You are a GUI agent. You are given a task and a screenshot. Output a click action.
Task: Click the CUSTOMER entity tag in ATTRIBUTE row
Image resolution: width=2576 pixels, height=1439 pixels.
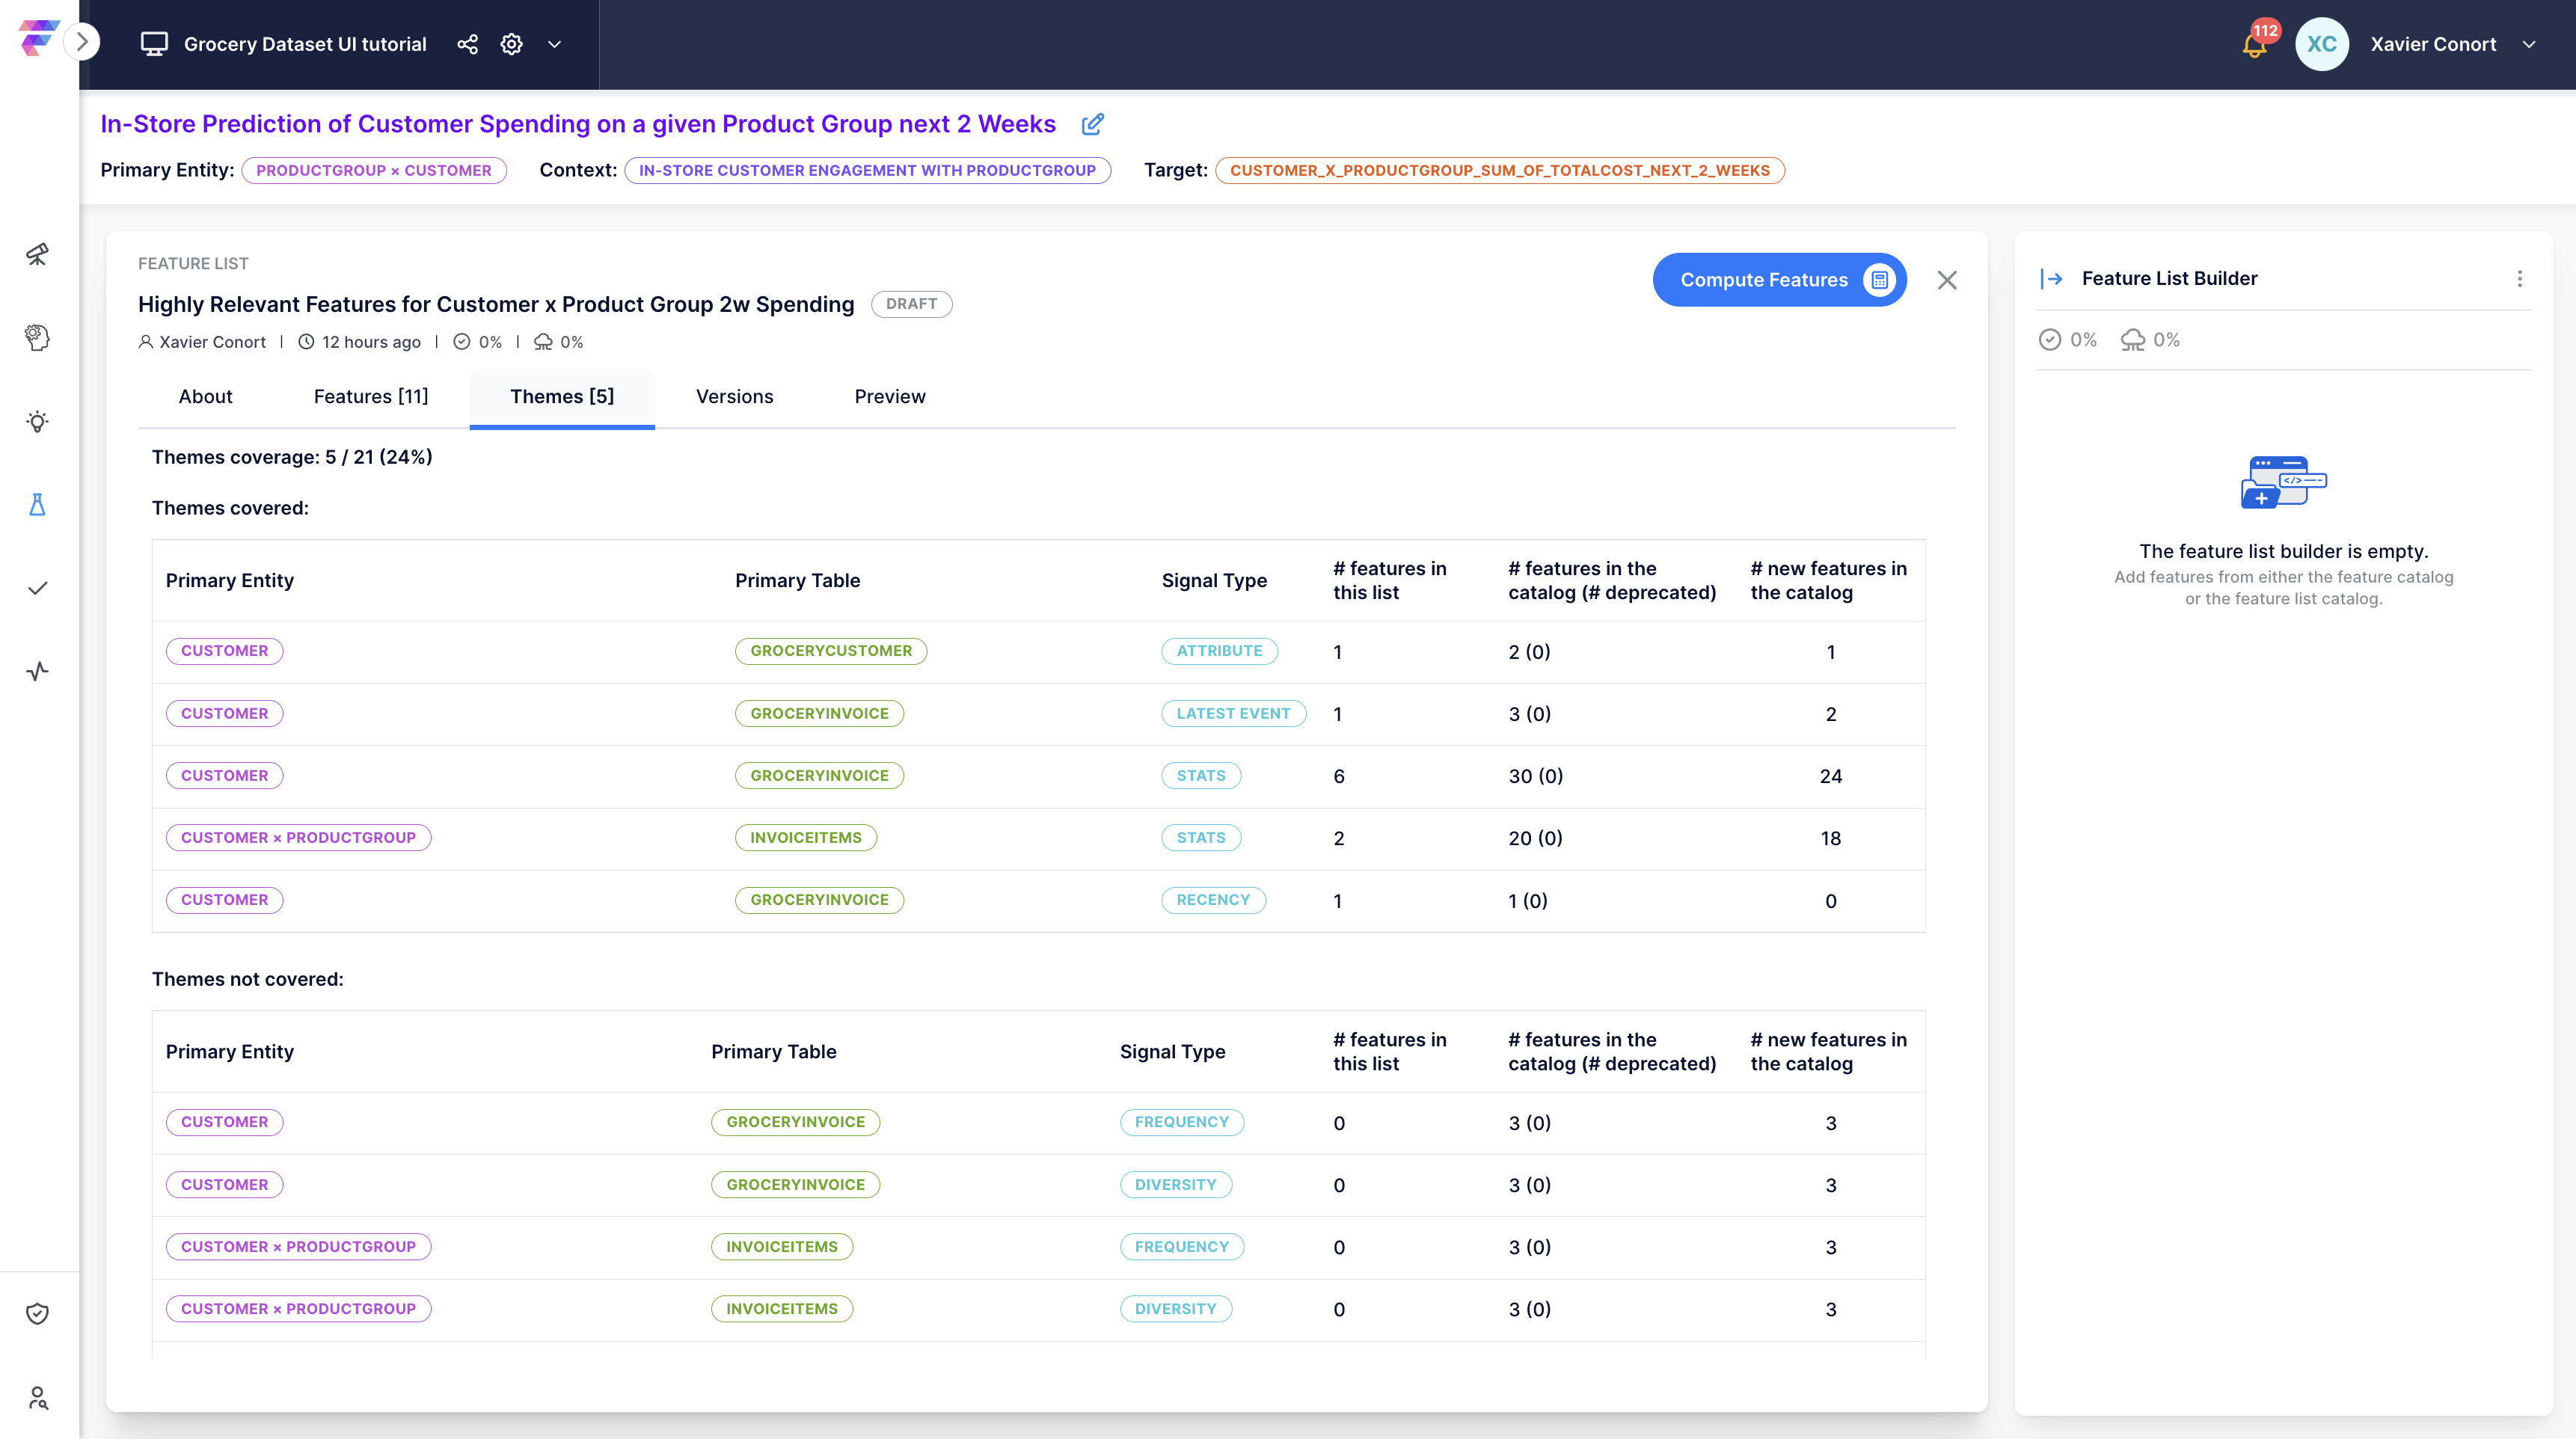224,651
